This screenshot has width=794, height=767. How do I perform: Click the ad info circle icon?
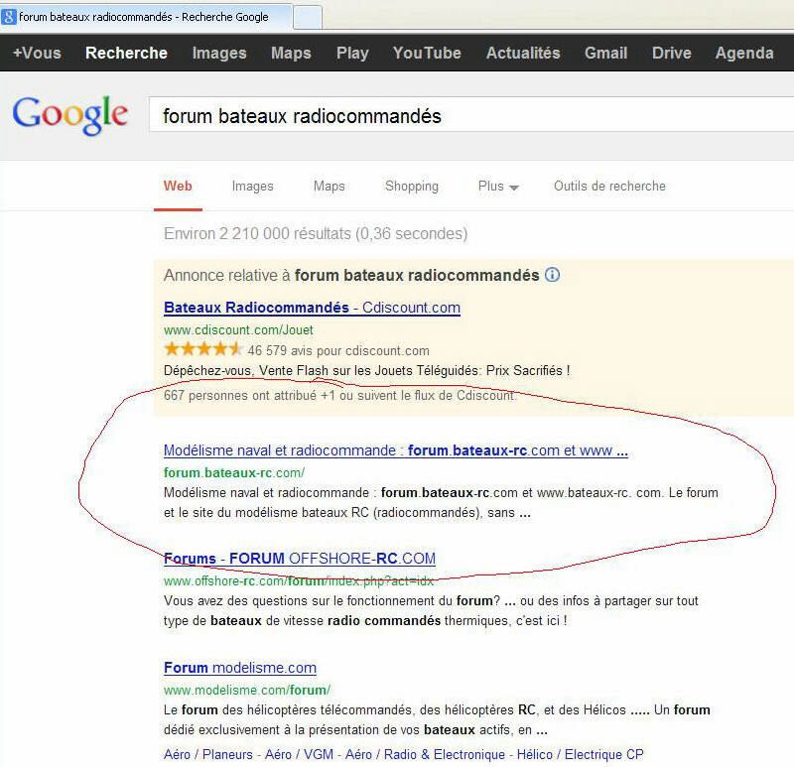coord(552,275)
